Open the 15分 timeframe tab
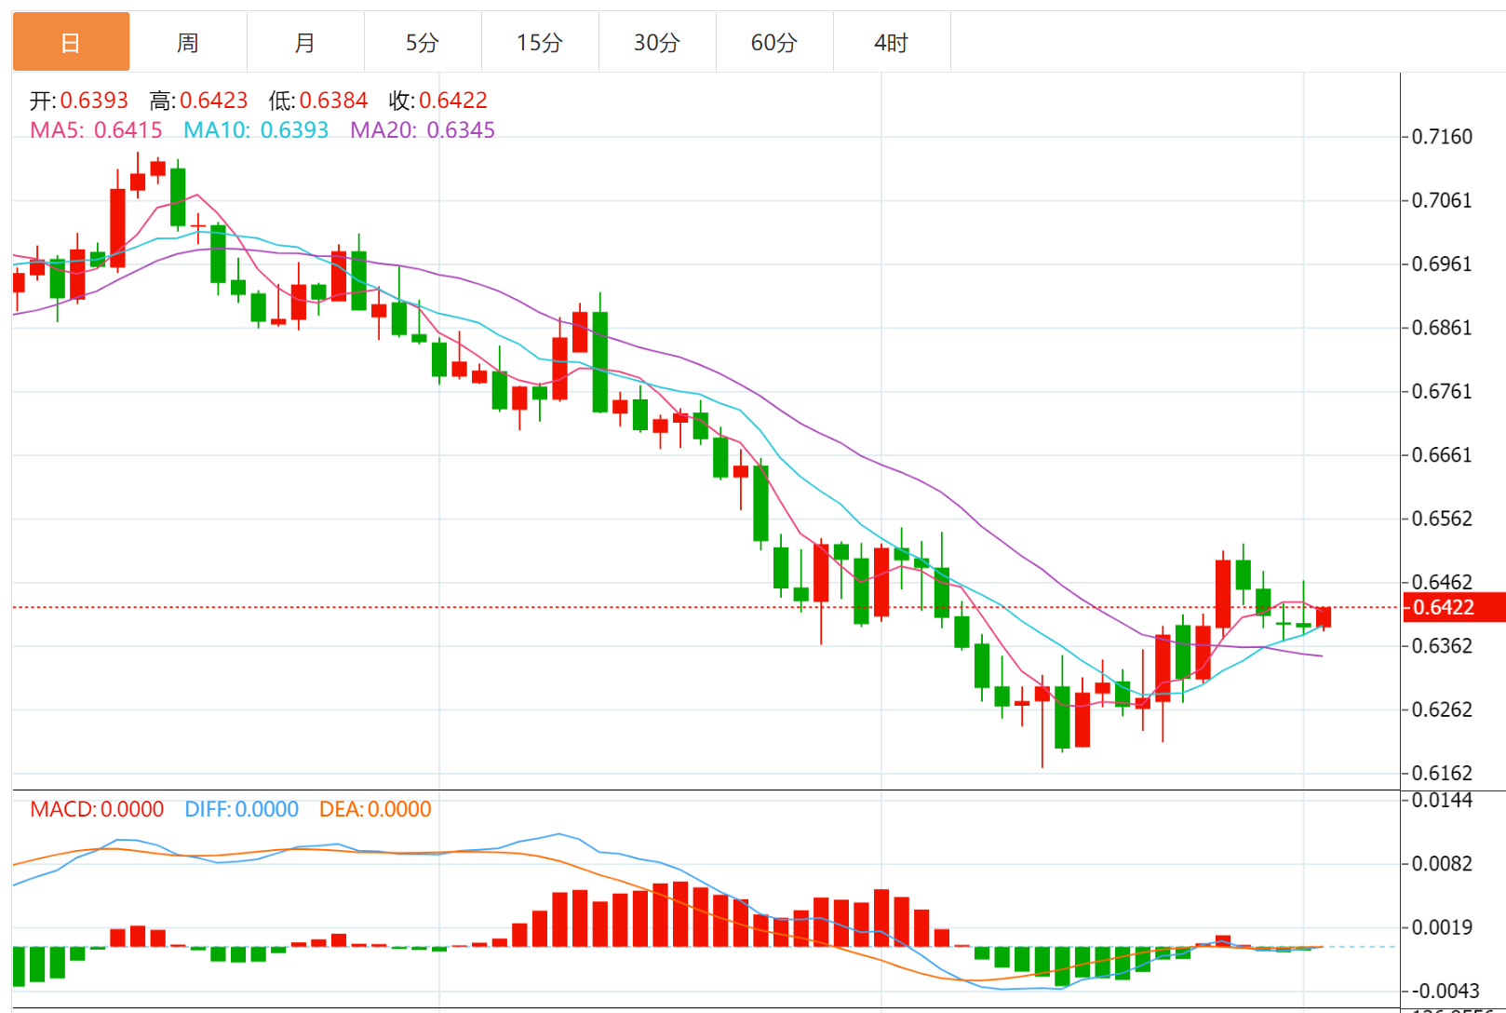 click(540, 42)
